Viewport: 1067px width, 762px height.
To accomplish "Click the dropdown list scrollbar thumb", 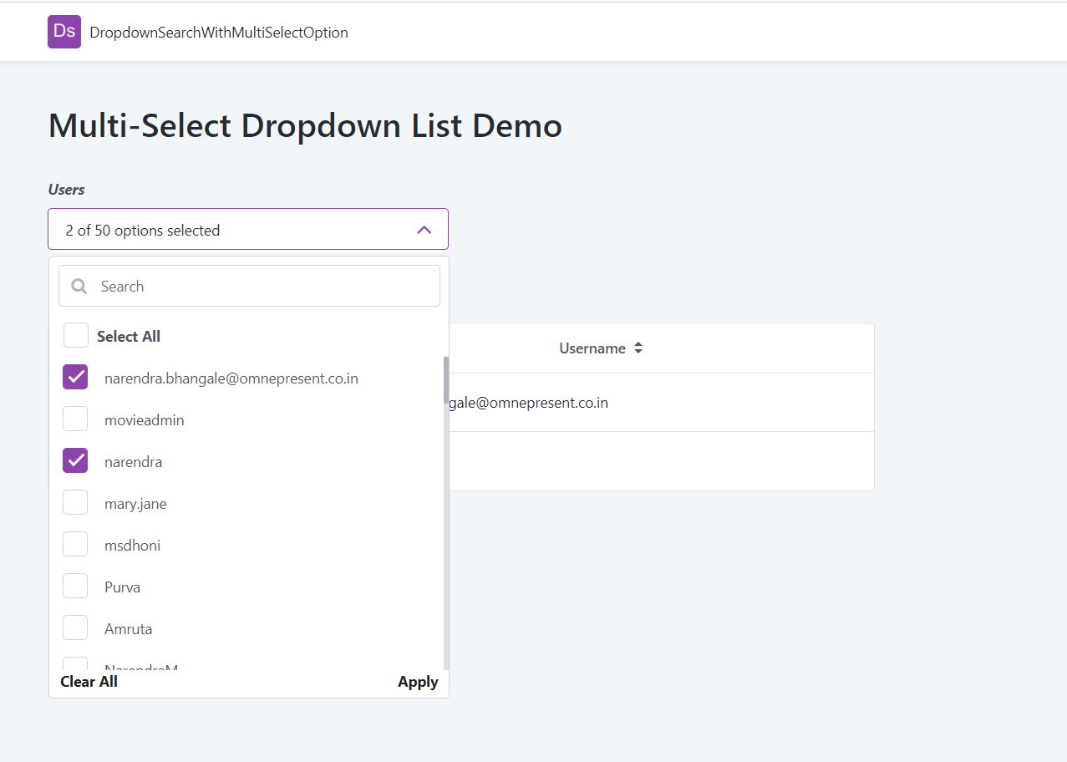I will point(446,380).
